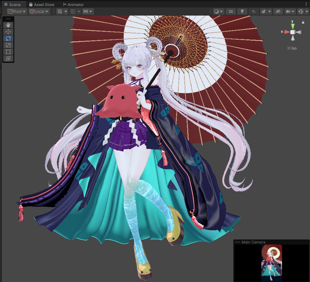Select the Hand (View) tool
This screenshot has height=282, width=310.
(8, 25)
